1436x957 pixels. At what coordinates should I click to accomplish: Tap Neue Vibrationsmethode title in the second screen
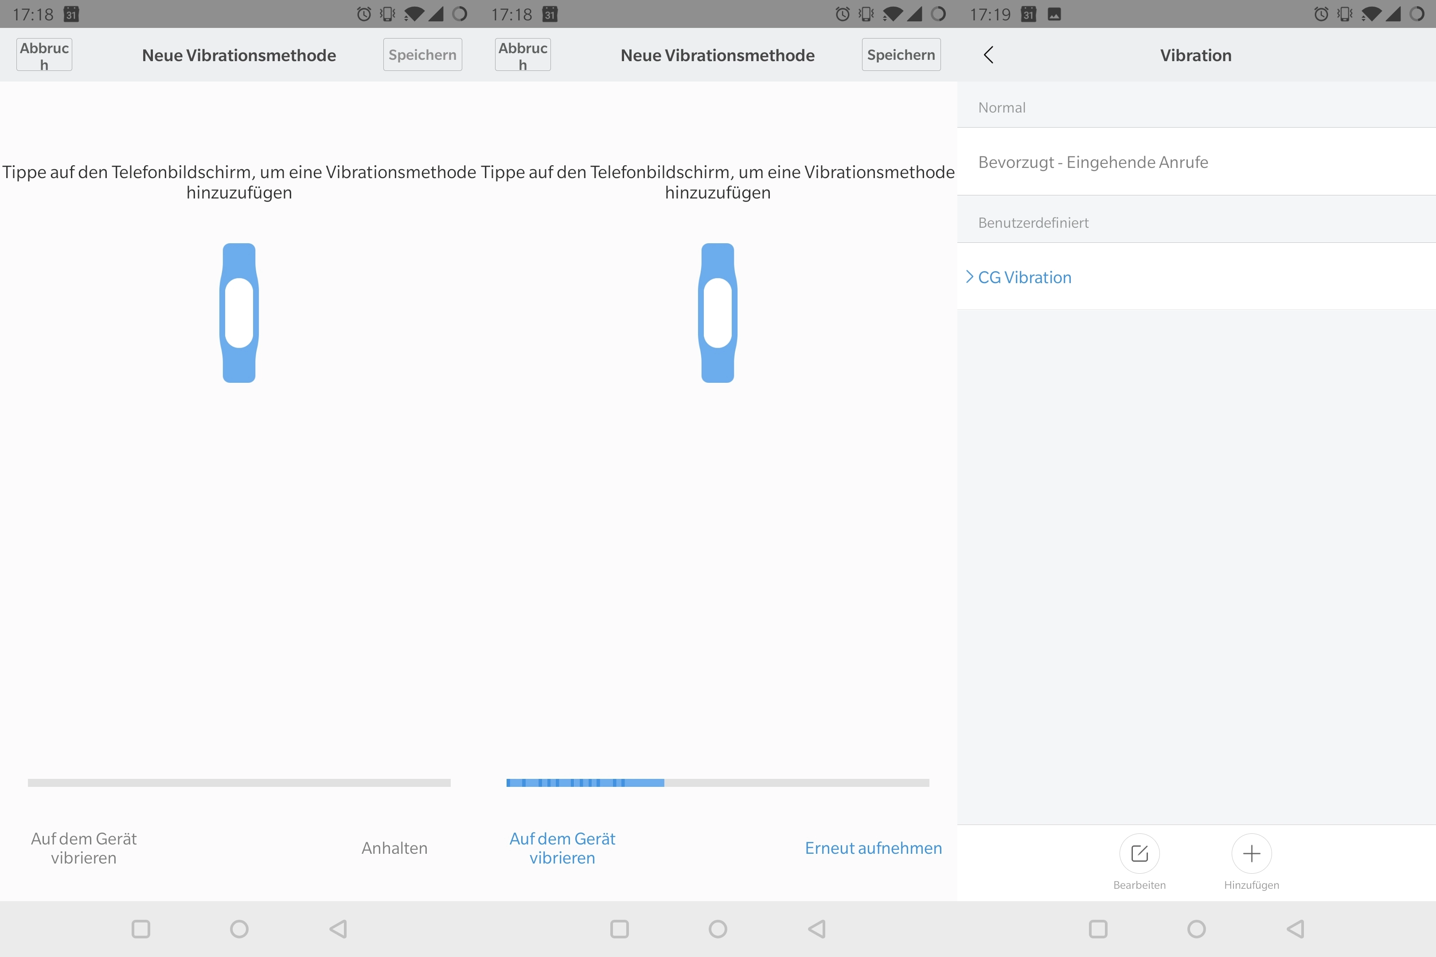point(718,55)
